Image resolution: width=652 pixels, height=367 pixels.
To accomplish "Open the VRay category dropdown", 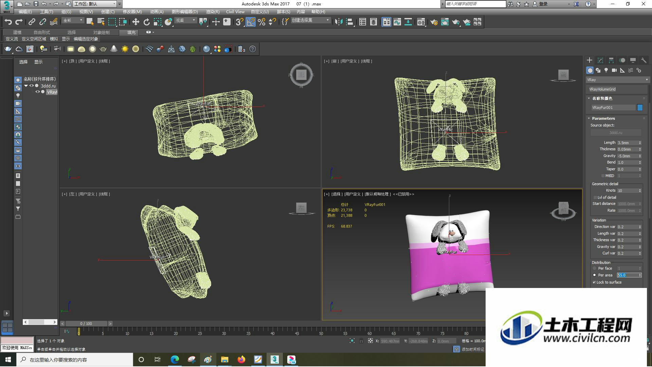I will (617, 80).
